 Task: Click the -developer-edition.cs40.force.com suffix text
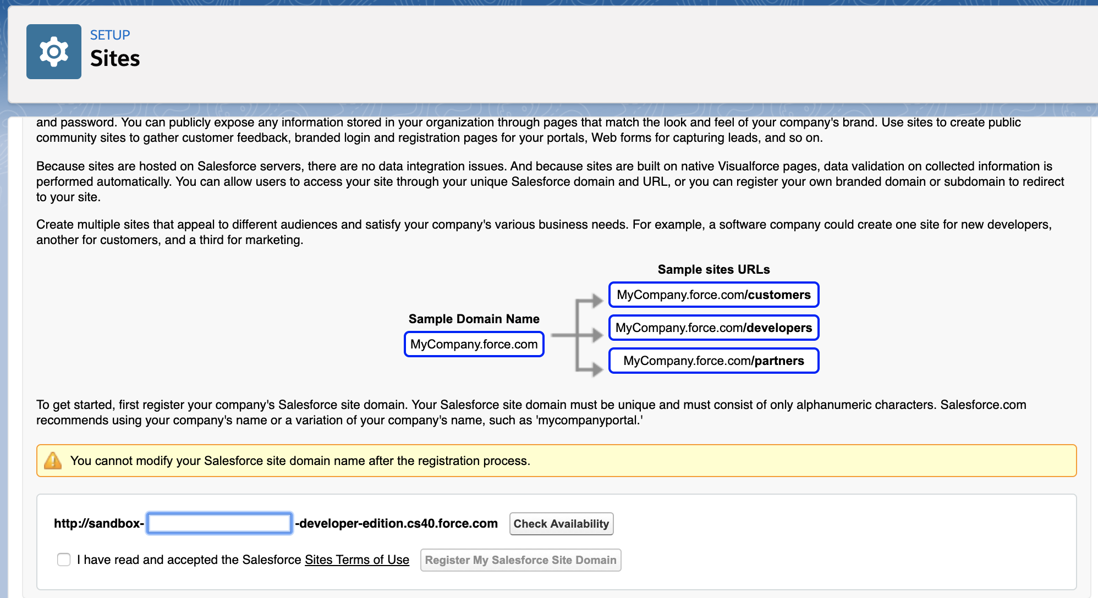click(396, 523)
